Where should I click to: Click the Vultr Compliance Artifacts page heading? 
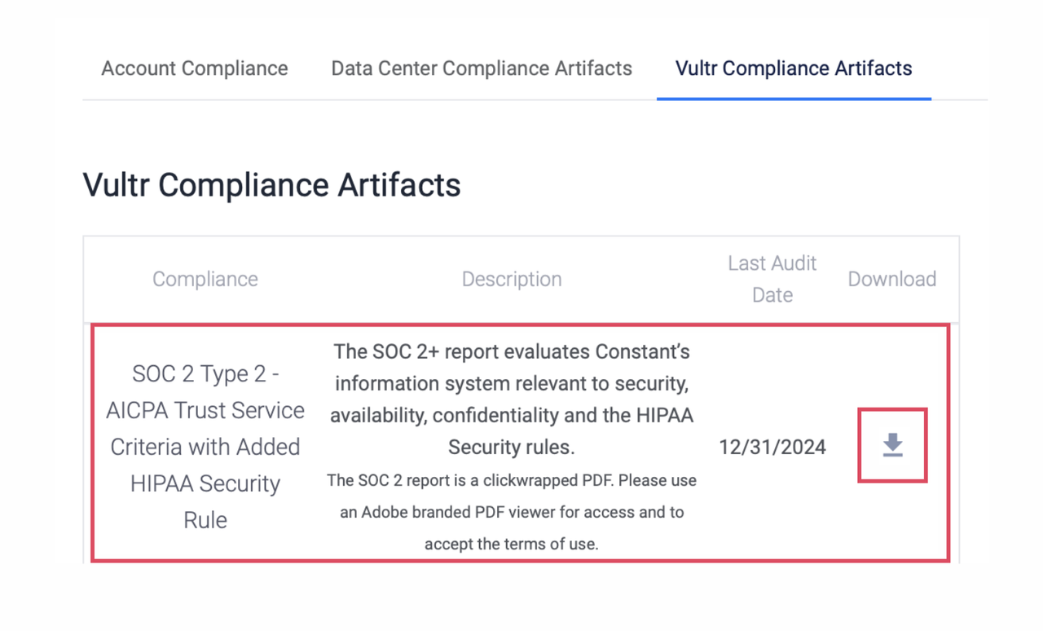(x=271, y=185)
